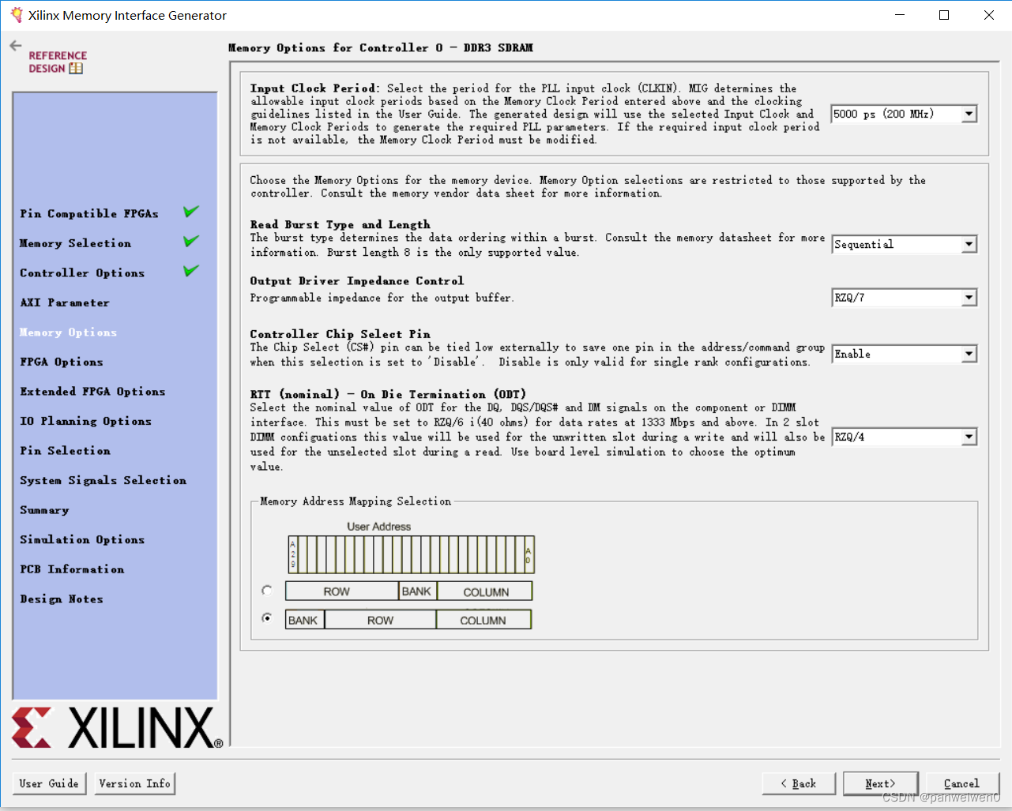Click the Cancel button
Image resolution: width=1012 pixels, height=811 pixels.
click(x=962, y=783)
